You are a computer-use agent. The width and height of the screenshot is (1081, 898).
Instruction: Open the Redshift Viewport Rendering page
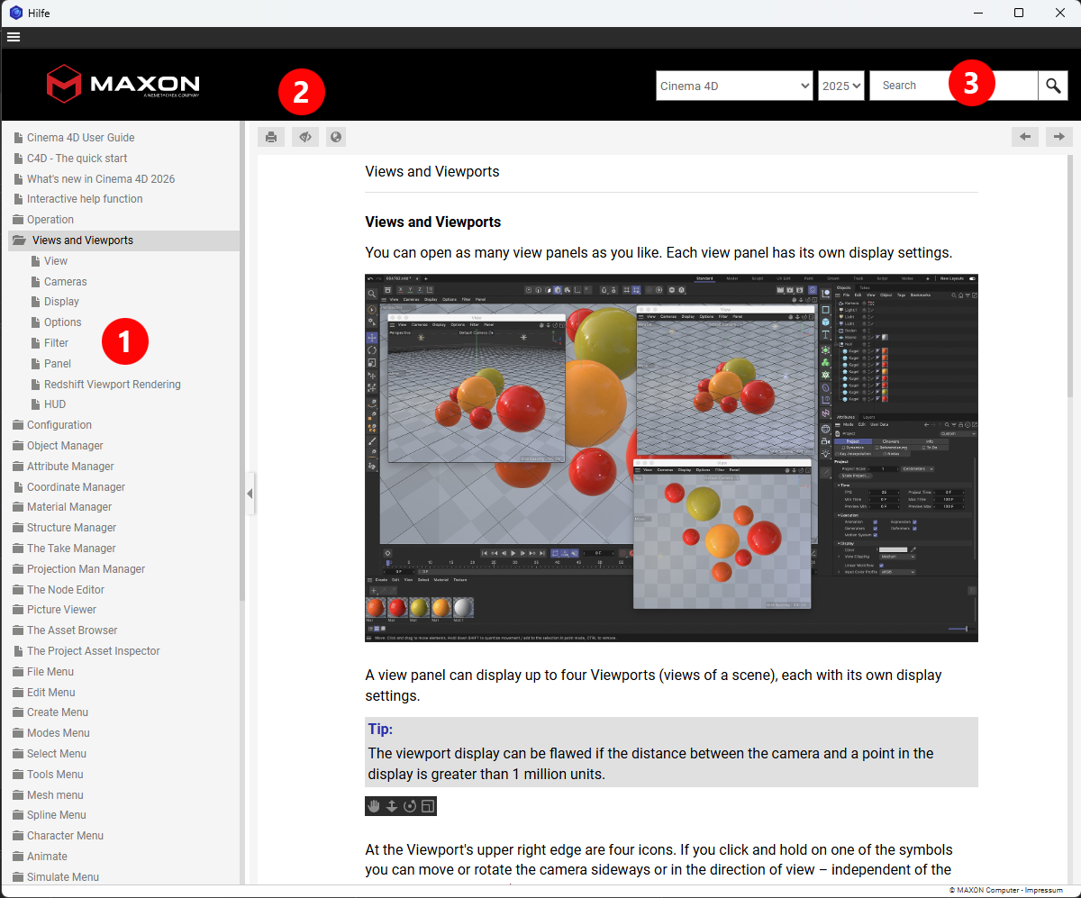pos(112,385)
